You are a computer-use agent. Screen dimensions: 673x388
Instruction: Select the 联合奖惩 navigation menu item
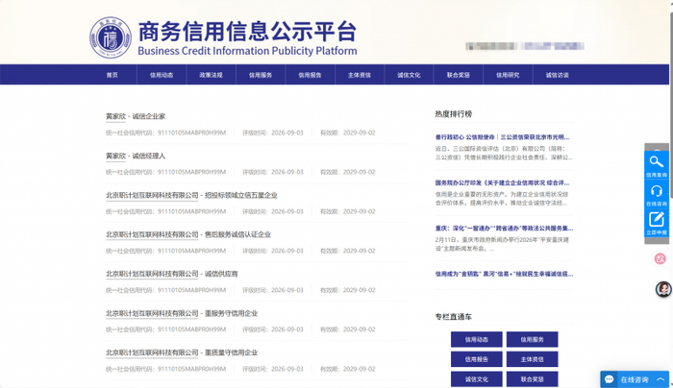tap(458, 75)
